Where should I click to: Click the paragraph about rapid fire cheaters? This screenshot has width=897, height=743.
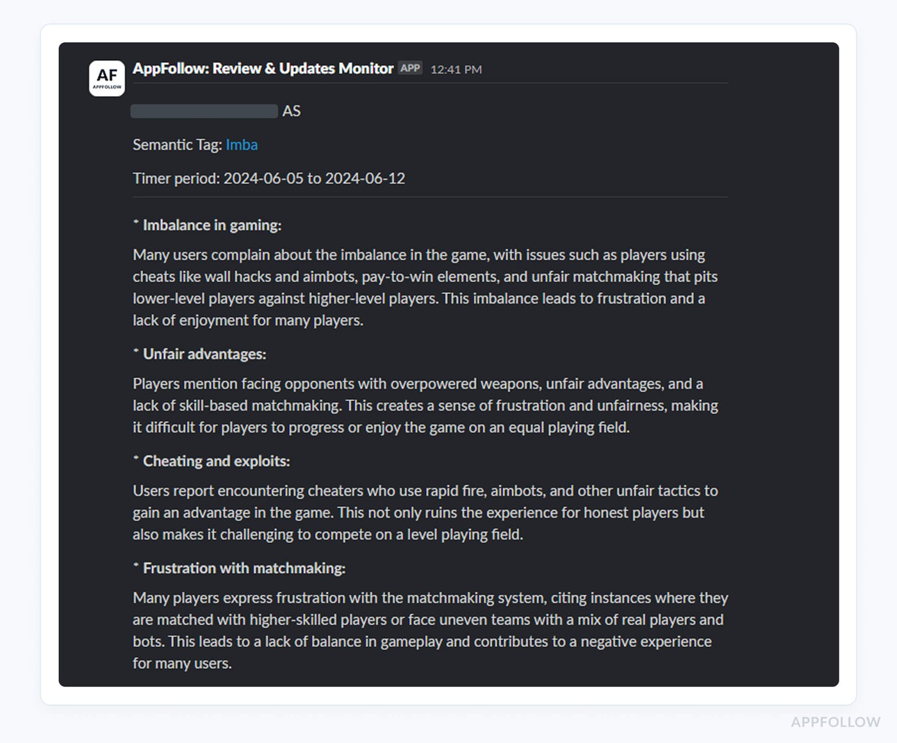(425, 512)
